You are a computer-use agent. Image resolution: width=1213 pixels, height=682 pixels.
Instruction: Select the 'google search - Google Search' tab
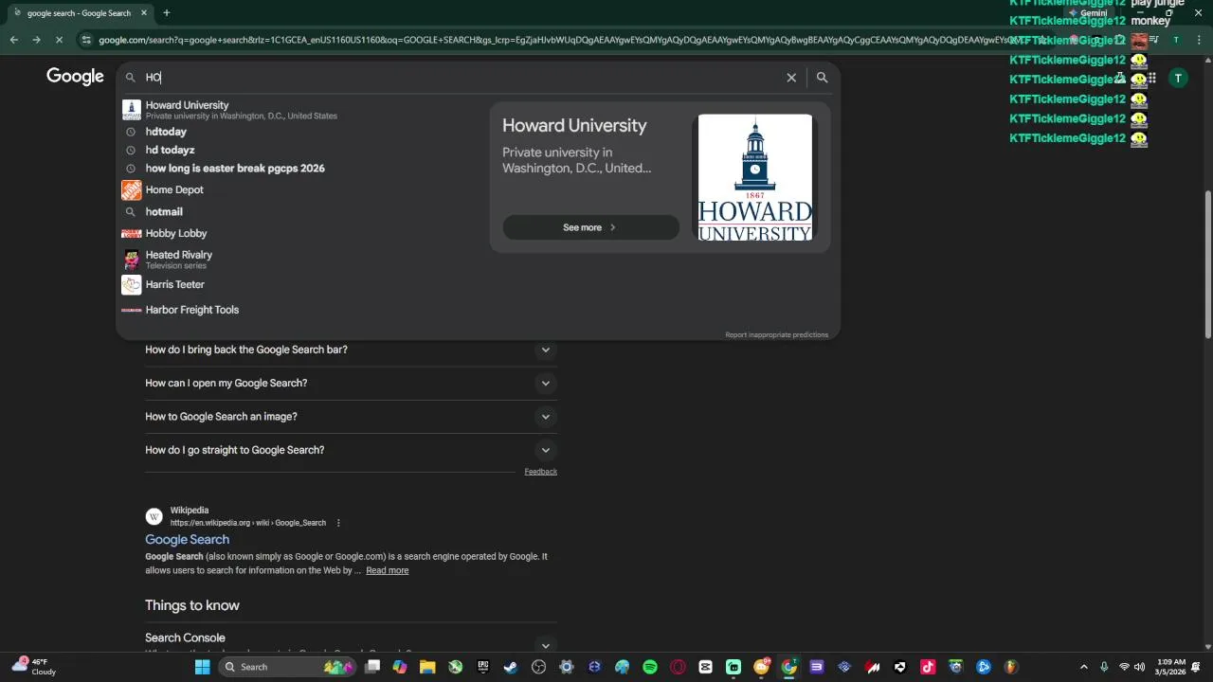pos(80,13)
